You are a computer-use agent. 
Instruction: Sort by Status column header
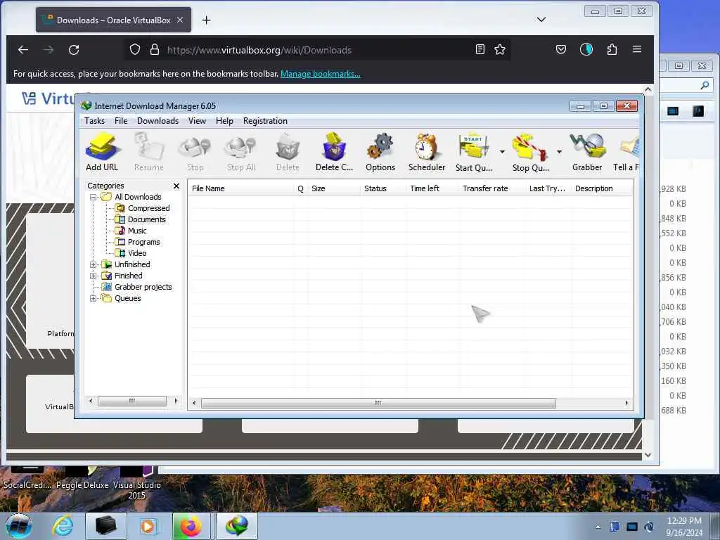[383, 188]
